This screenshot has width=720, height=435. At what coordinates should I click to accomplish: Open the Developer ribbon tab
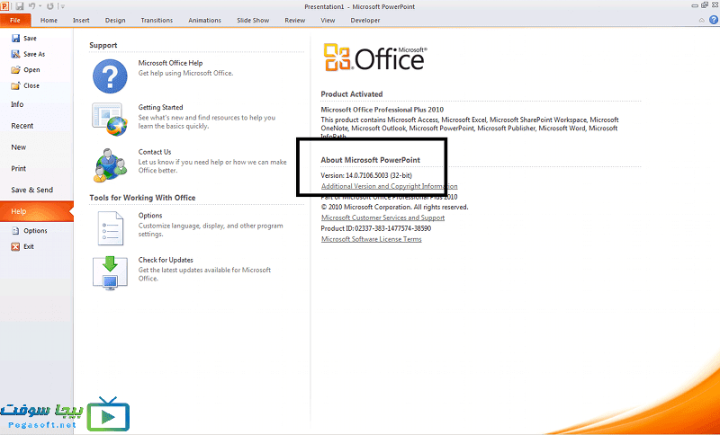[x=365, y=20]
